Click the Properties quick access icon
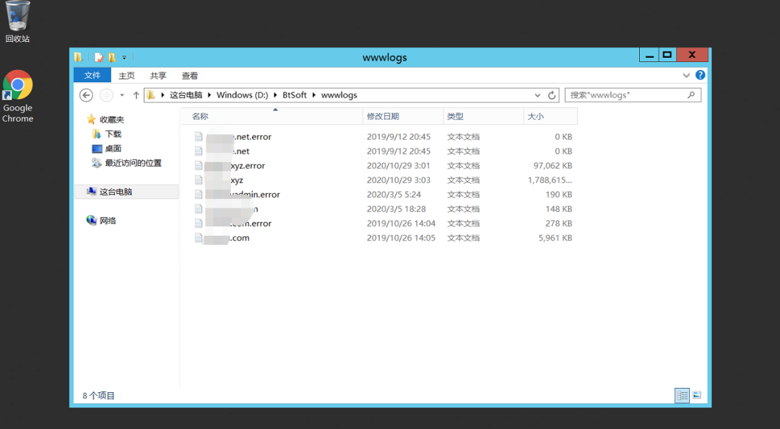The height and width of the screenshot is (429, 780). (99, 57)
